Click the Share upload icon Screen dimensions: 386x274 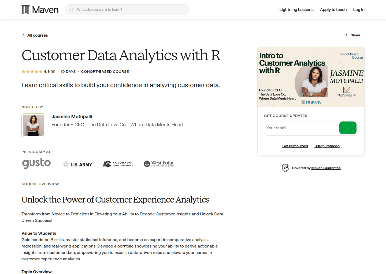[x=346, y=35]
